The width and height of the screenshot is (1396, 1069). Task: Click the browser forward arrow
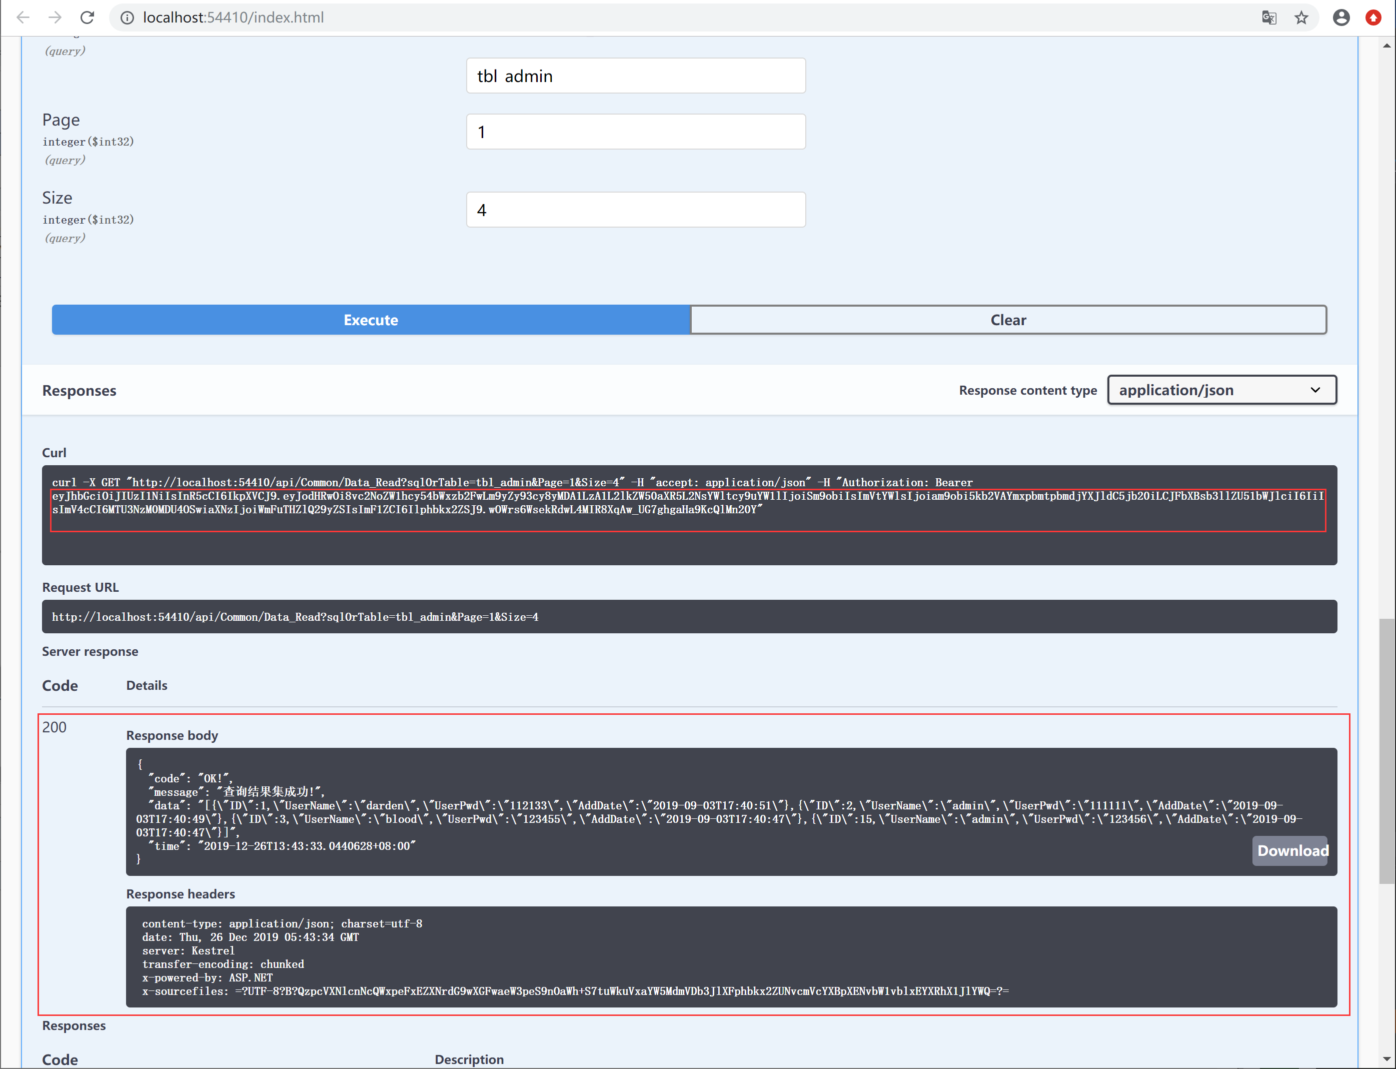coord(56,17)
